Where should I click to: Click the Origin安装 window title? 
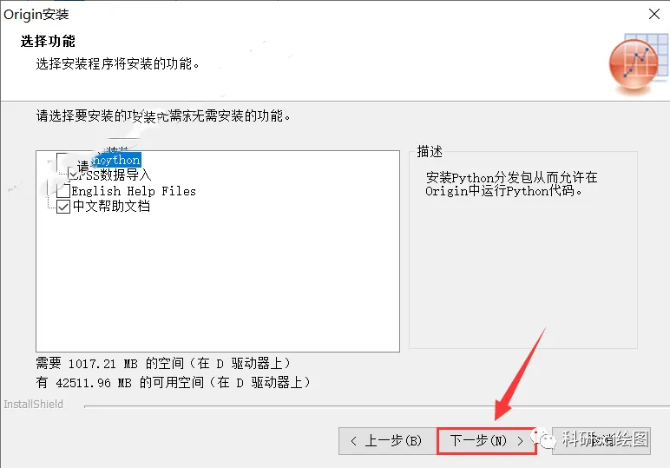[36, 15]
